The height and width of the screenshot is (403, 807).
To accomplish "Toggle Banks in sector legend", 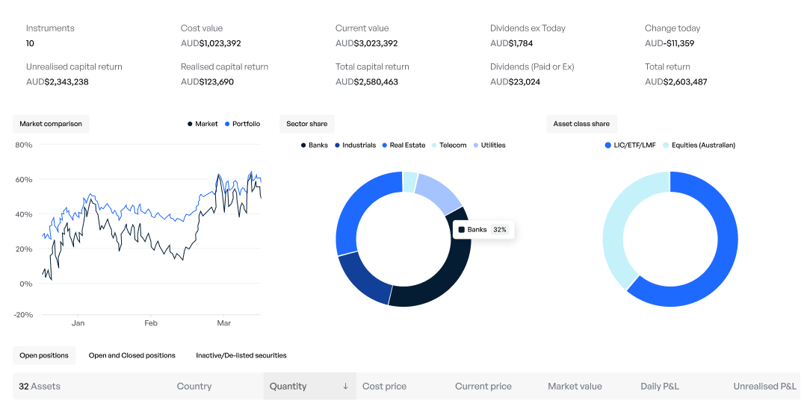I will [314, 146].
